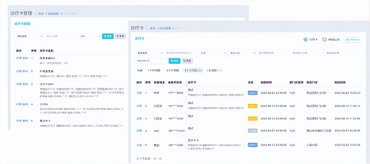The height and width of the screenshot is (164, 370).
Task: Open 详情 for row 4 in 诊疗卡管理 list
Action: pos(19,104)
